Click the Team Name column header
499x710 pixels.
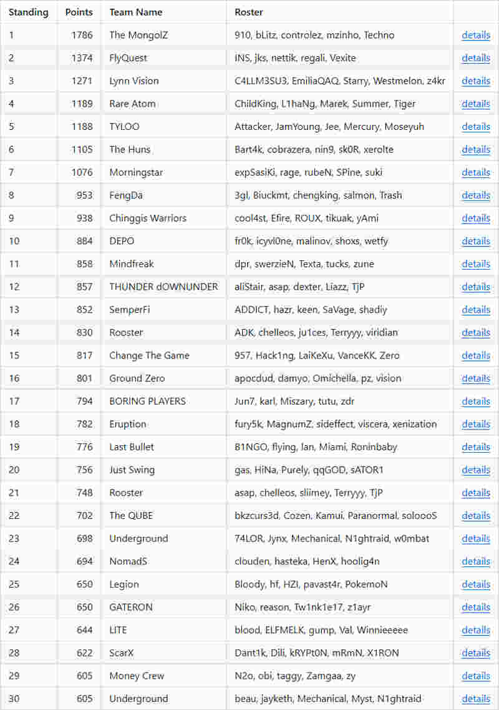point(135,12)
